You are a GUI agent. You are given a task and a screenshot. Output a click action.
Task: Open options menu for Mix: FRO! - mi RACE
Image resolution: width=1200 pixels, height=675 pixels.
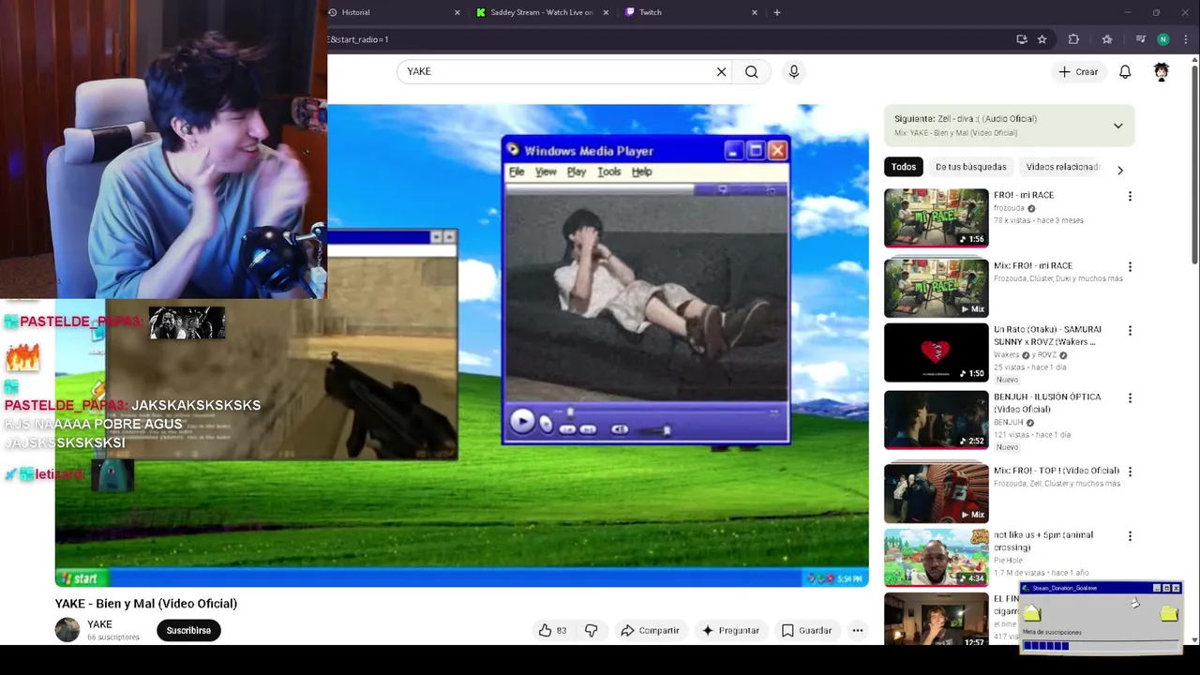point(1130,266)
